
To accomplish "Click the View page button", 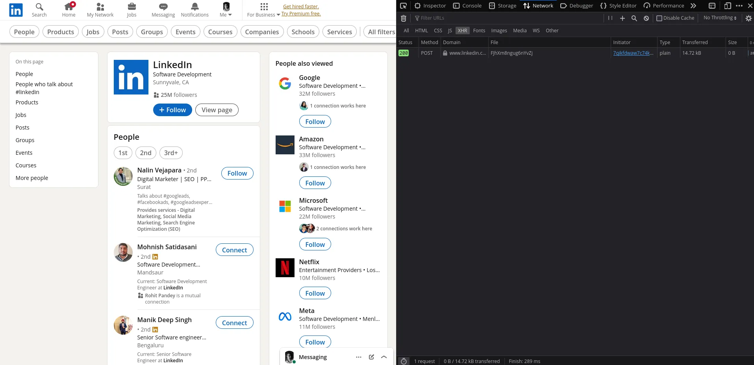I will (217, 110).
